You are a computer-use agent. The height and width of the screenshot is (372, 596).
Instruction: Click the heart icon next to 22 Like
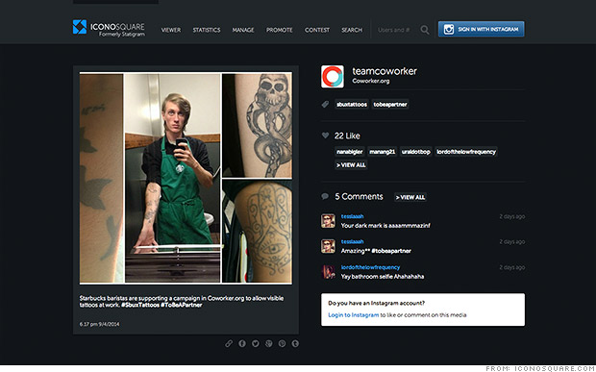pos(325,136)
